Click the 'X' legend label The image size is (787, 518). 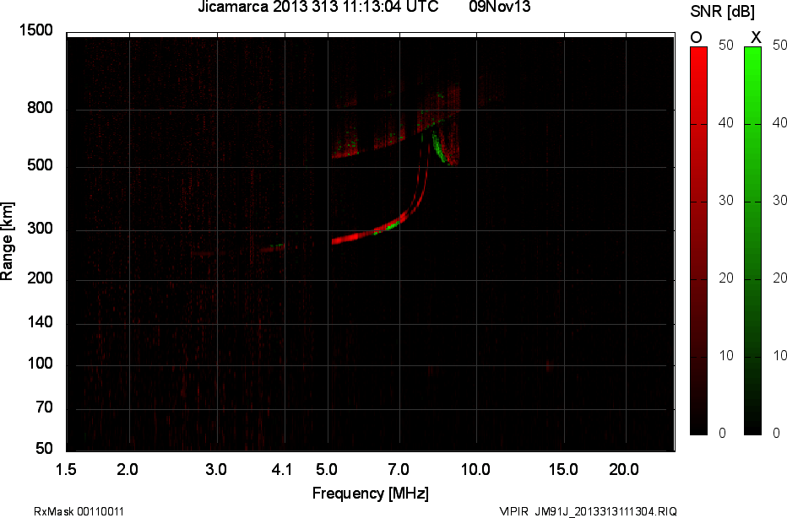click(x=756, y=38)
